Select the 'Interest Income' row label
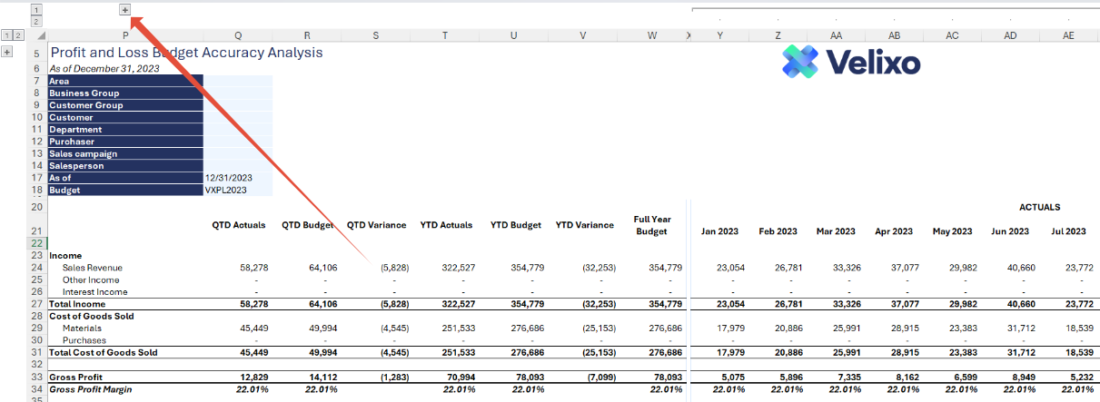This screenshot has width=1100, height=402. (x=94, y=292)
